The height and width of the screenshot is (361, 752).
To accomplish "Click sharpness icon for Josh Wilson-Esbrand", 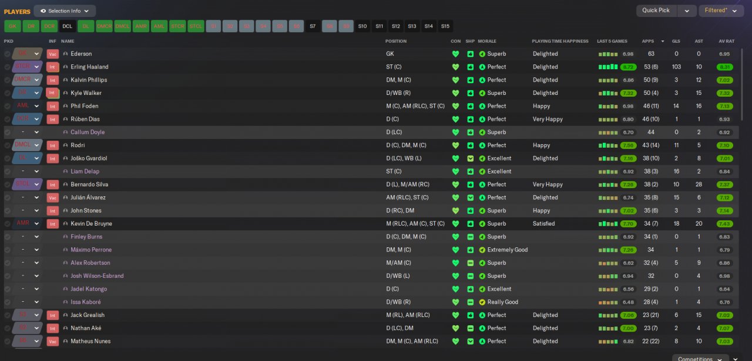I will (471, 276).
